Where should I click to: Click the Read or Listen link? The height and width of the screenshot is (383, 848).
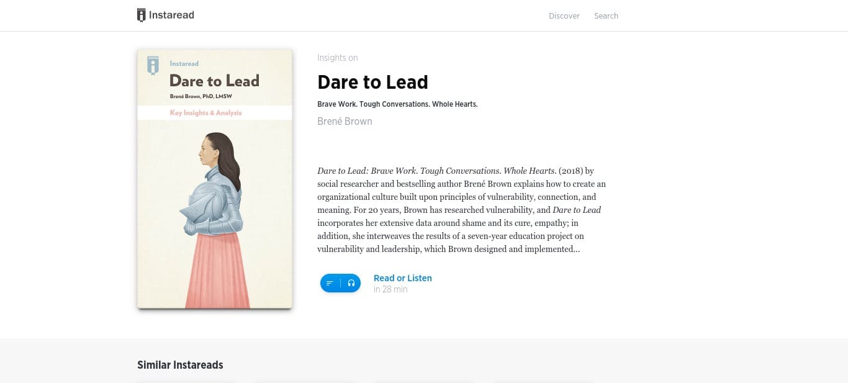coord(403,278)
